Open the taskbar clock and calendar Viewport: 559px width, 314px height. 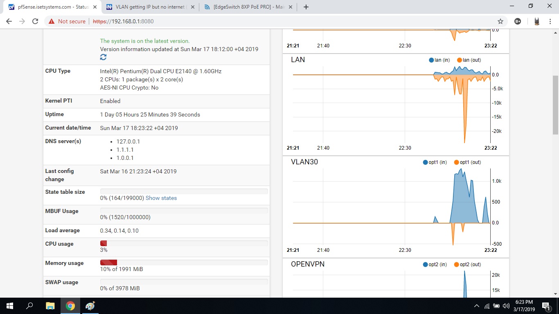(x=524, y=306)
